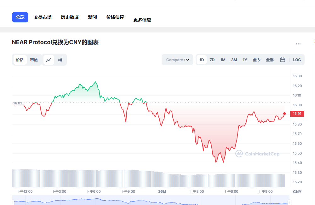Open the 交易市场 markets tab
This screenshot has width=315, height=205.
tap(43, 17)
